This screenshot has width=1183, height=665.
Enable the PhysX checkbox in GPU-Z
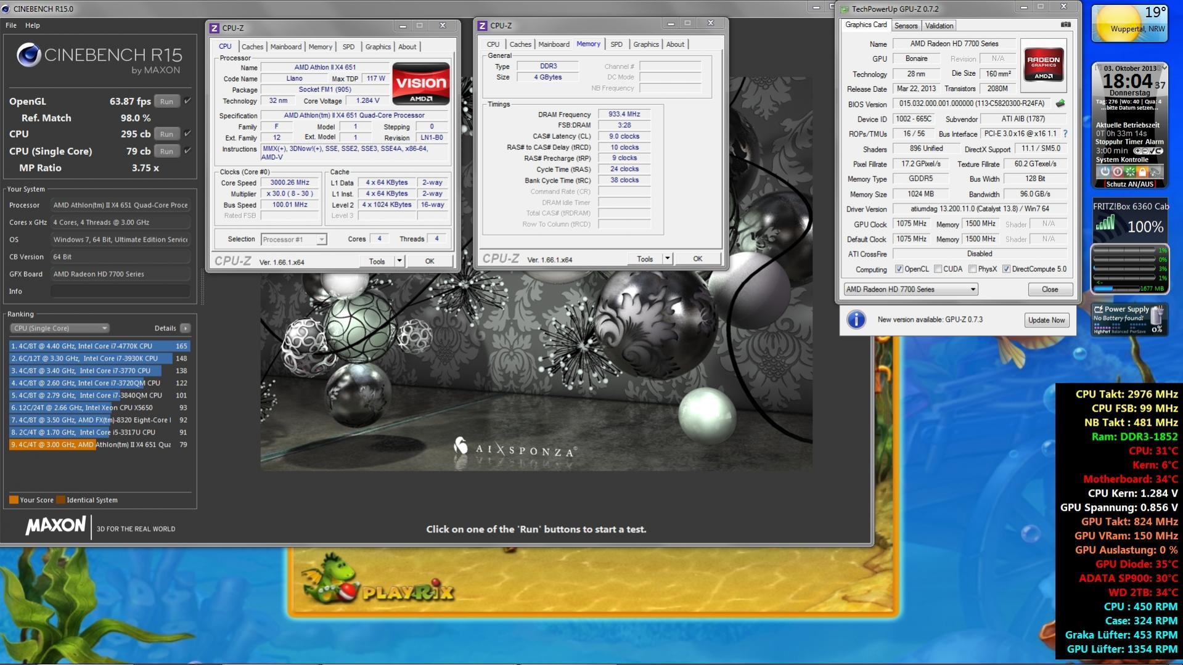click(x=972, y=269)
